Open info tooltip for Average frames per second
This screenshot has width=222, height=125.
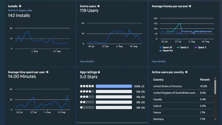point(190,6)
